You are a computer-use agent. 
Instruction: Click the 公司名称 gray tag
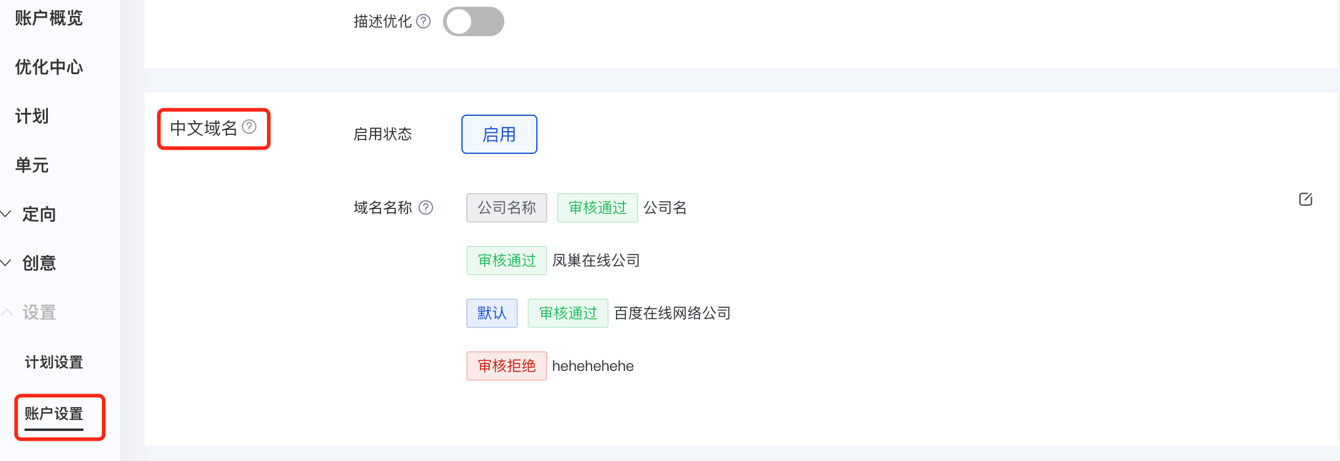pos(507,208)
